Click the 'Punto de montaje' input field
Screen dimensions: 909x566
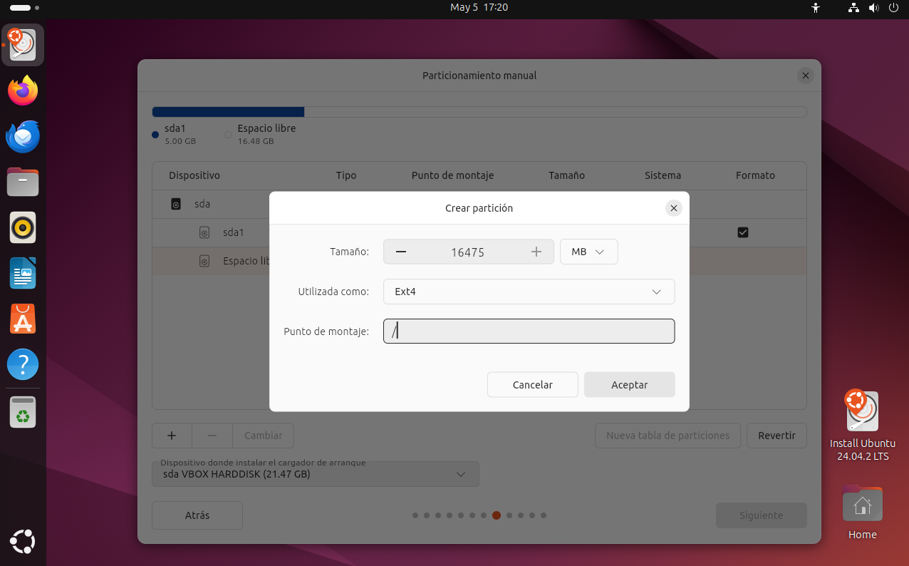529,331
